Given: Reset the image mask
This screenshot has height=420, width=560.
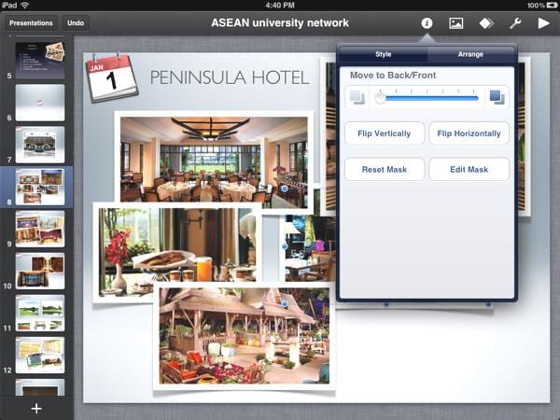Looking at the screenshot, I should [x=385, y=169].
